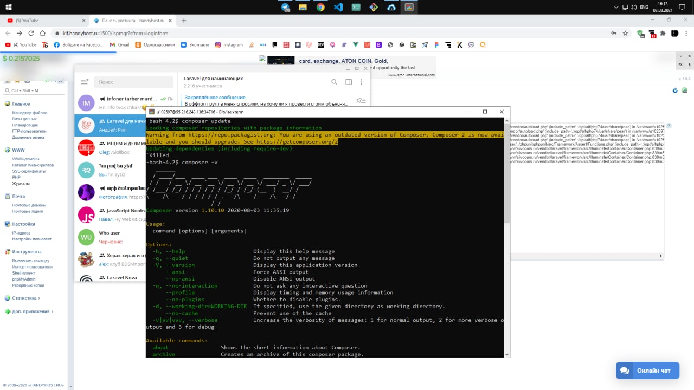This screenshot has height=390, width=694.
Task: Bookmark this page with star icon
Action: pos(625,33)
